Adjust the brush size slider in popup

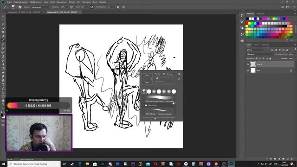157,78
